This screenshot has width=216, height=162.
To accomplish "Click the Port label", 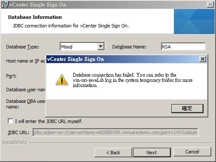I will click(11, 76).
